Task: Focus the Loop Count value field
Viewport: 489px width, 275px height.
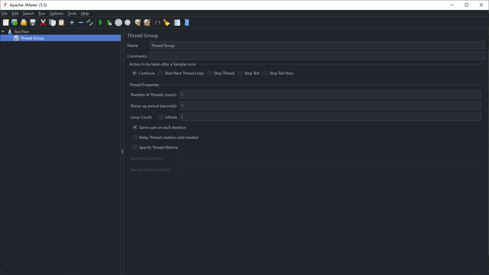Action: click(x=330, y=117)
